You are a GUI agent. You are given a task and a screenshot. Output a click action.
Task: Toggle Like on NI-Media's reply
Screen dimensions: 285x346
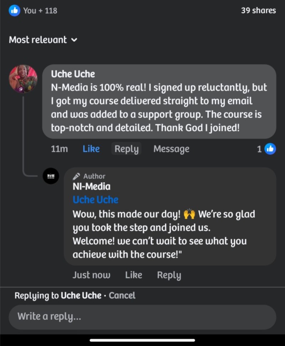pyautogui.click(x=134, y=275)
